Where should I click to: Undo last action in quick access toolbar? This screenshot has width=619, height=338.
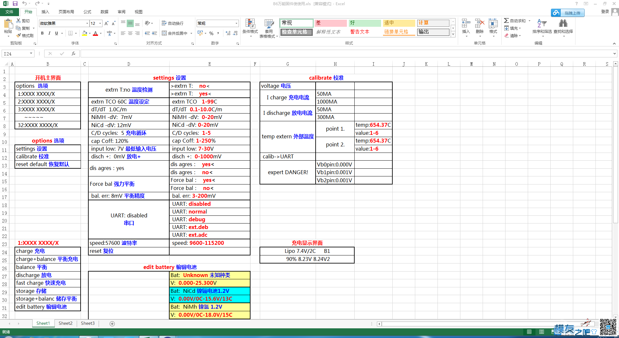click(25, 4)
